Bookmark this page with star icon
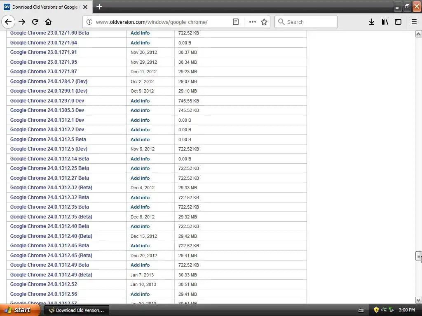This screenshot has width=422, height=316. (x=264, y=22)
